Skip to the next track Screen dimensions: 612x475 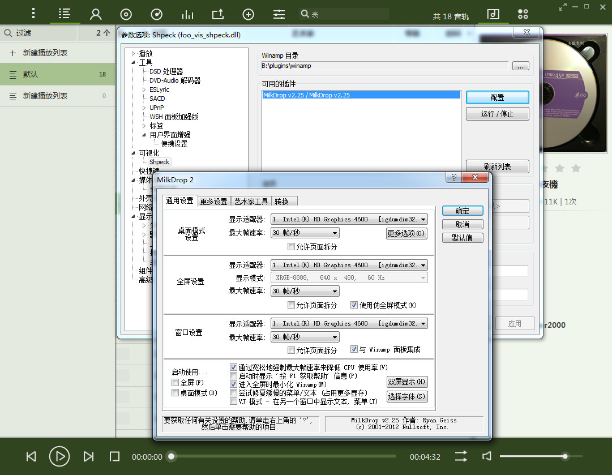(88, 456)
